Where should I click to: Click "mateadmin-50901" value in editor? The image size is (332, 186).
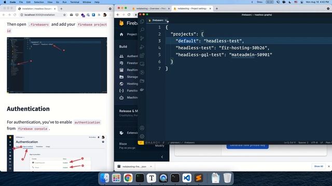point(251,55)
